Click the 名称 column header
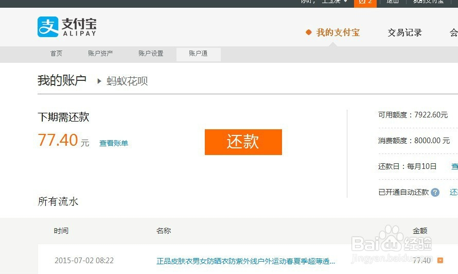Viewport: 458px width, 274px height. (x=164, y=231)
